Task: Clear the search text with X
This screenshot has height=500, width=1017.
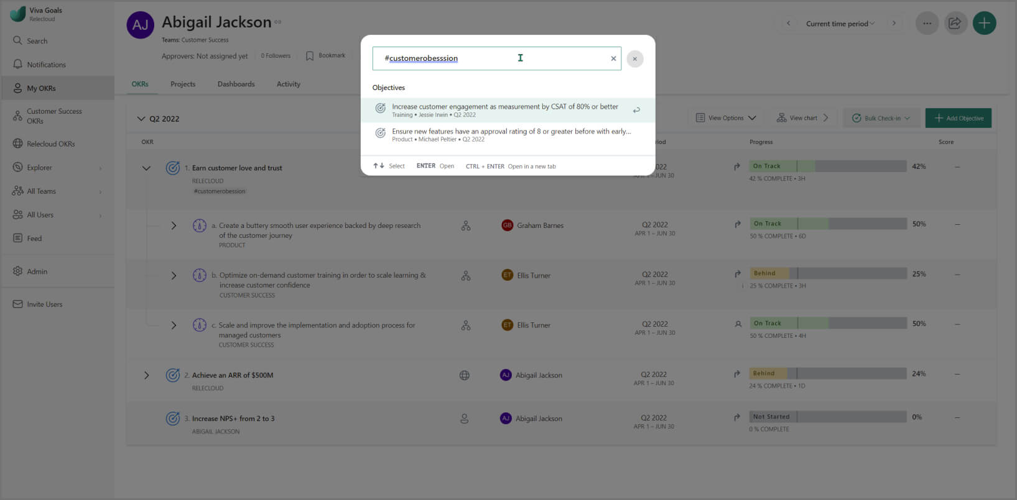Action: tap(613, 58)
